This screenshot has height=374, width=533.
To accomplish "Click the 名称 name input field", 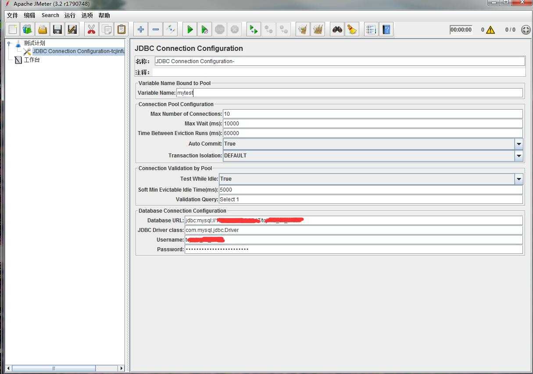I will click(340, 61).
